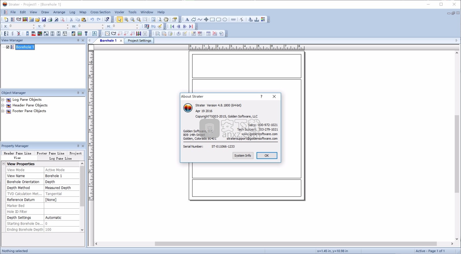Select the Rounded Rectangle drawing tool
This screenshot has height=254, width=461.
click(x=219, y=19)
